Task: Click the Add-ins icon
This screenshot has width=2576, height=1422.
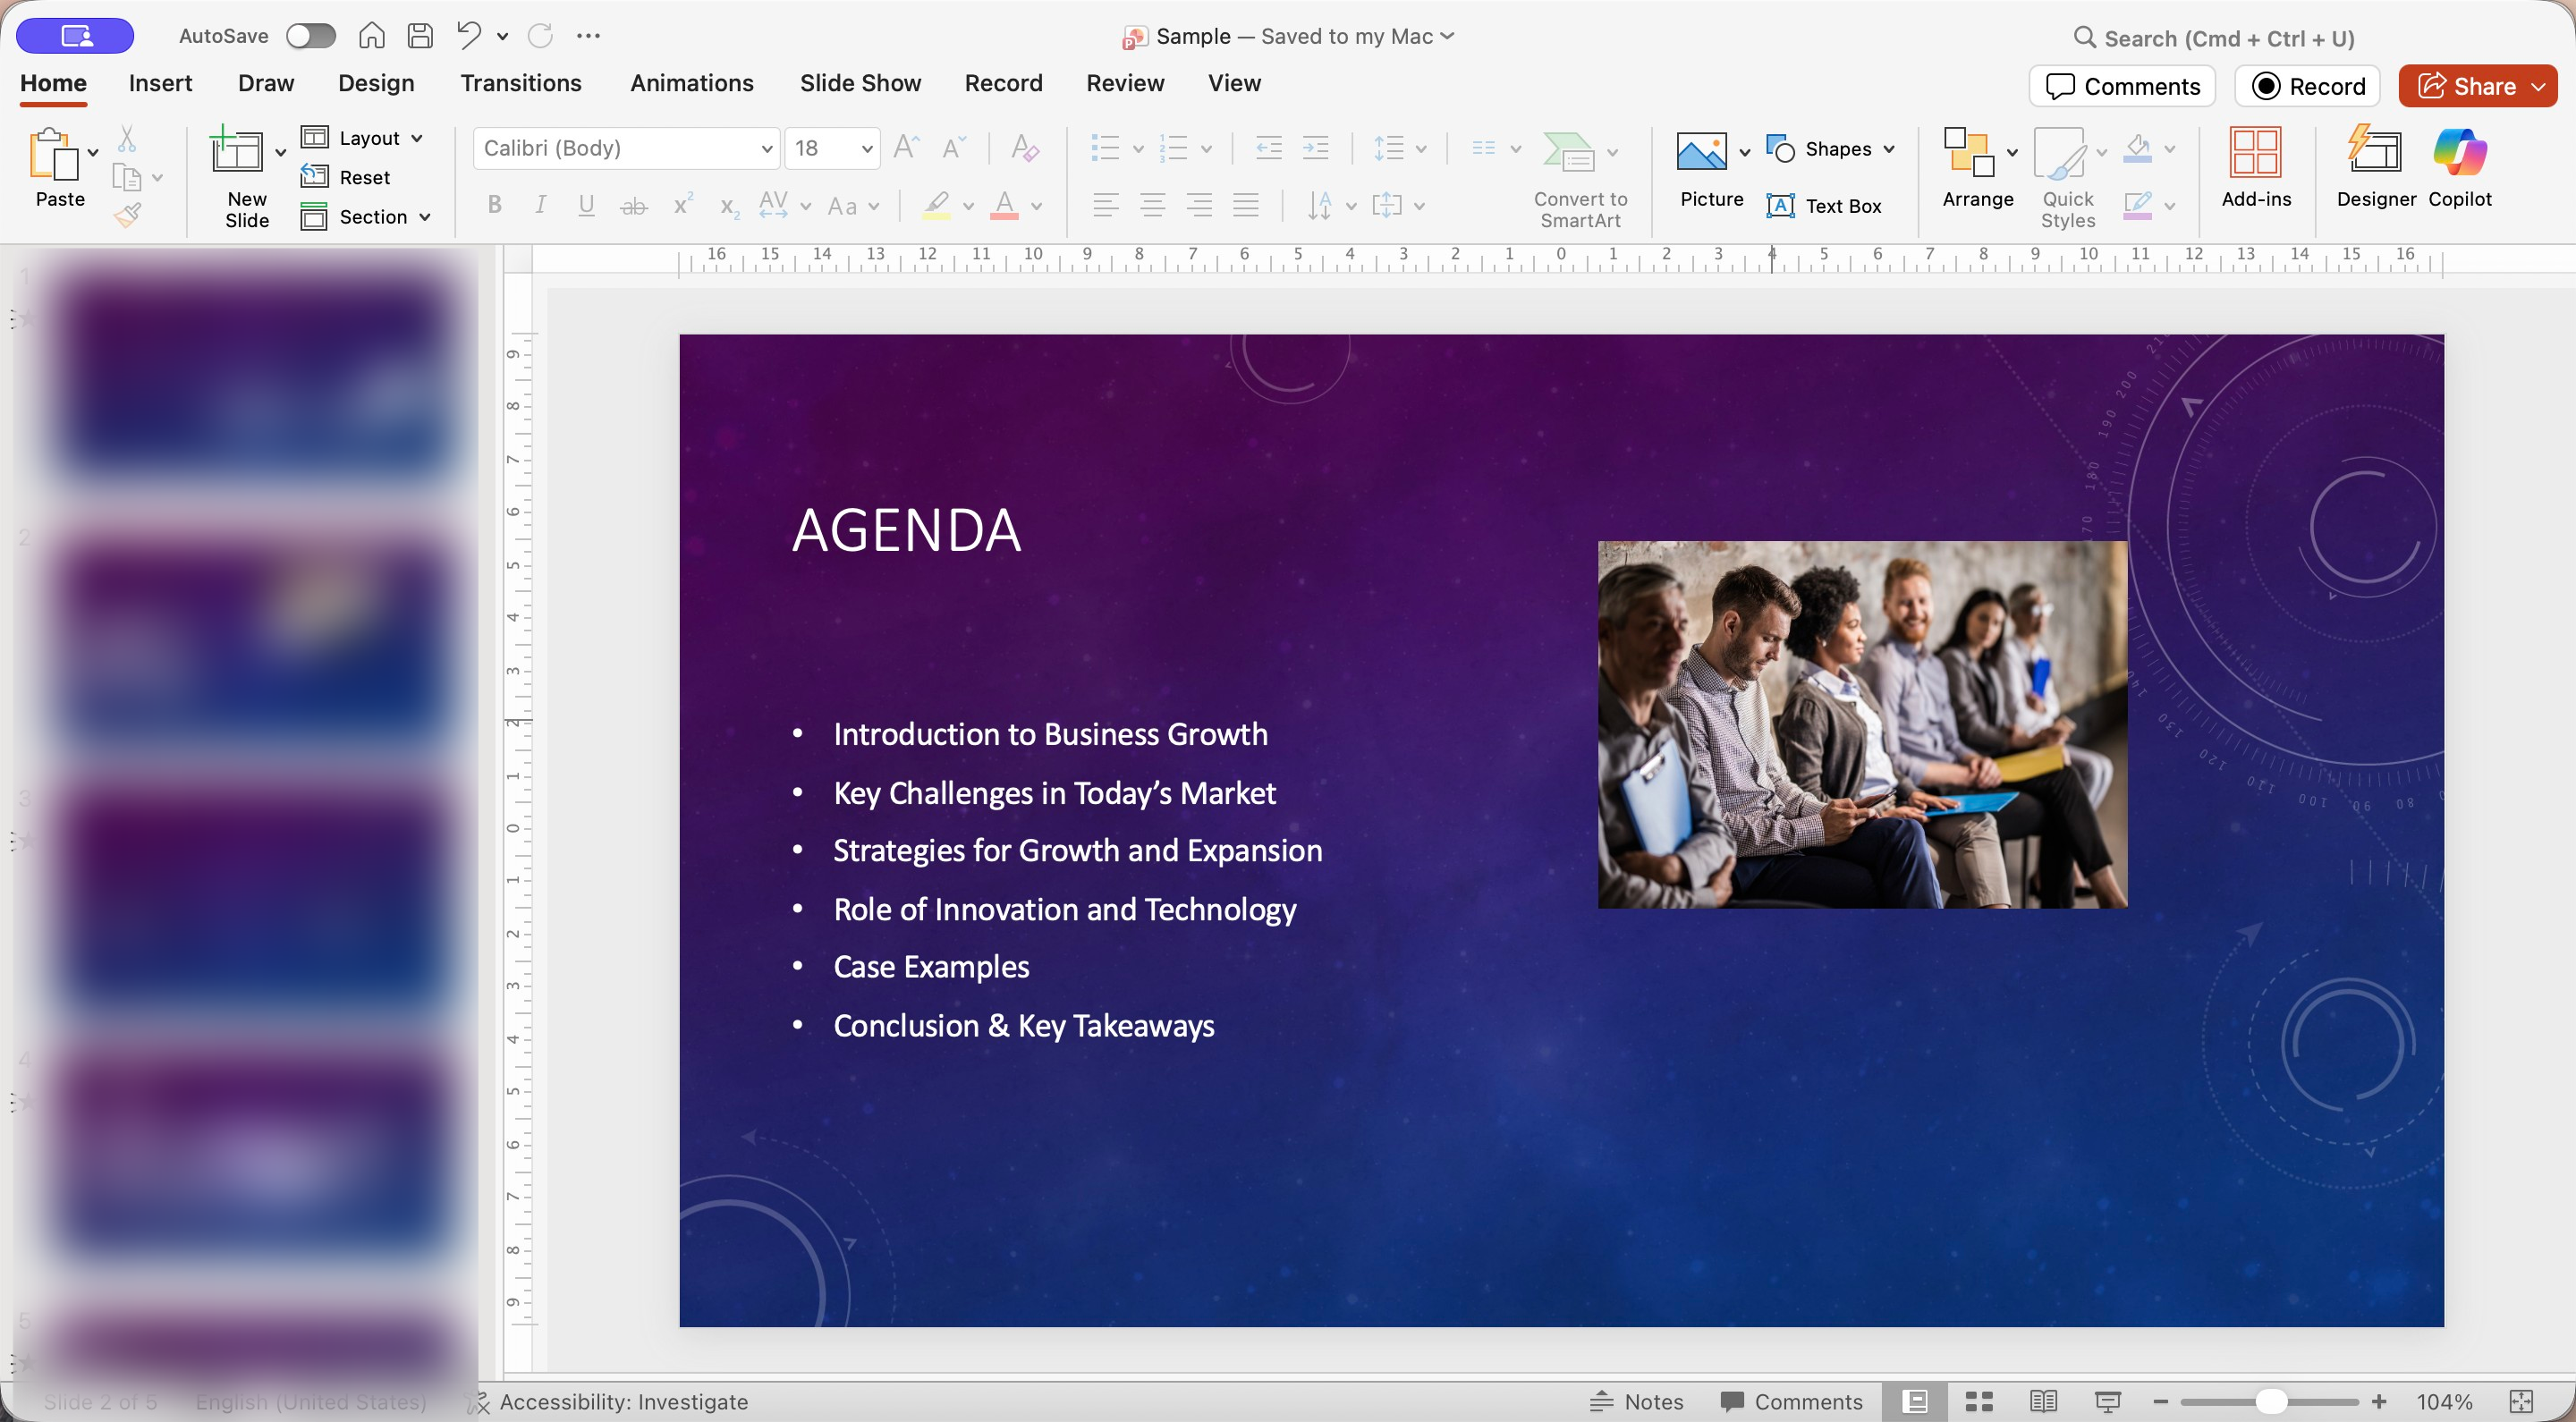Action: (2255, 166)
